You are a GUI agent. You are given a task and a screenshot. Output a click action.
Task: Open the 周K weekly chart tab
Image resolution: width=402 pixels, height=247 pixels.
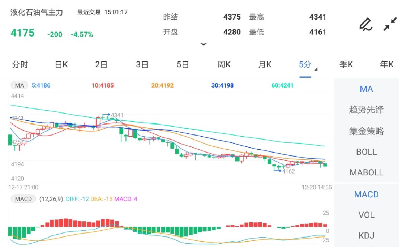(224, 64)
